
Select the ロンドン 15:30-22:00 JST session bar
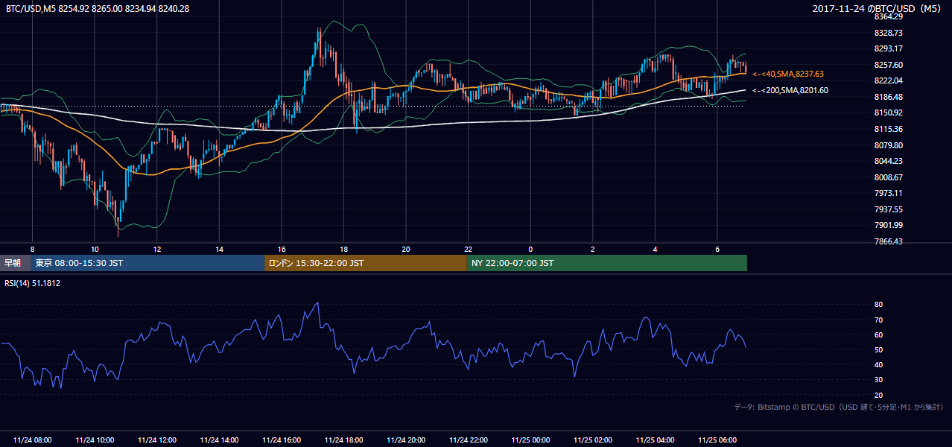point(366,263)
